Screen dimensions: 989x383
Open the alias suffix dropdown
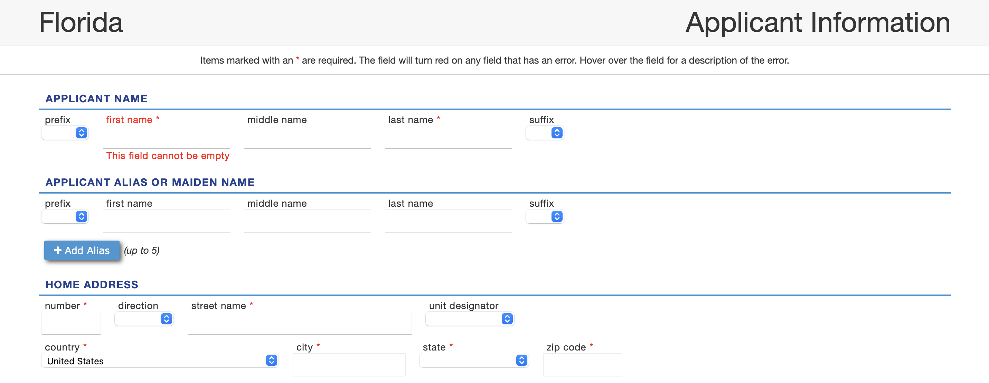point(545,217)
